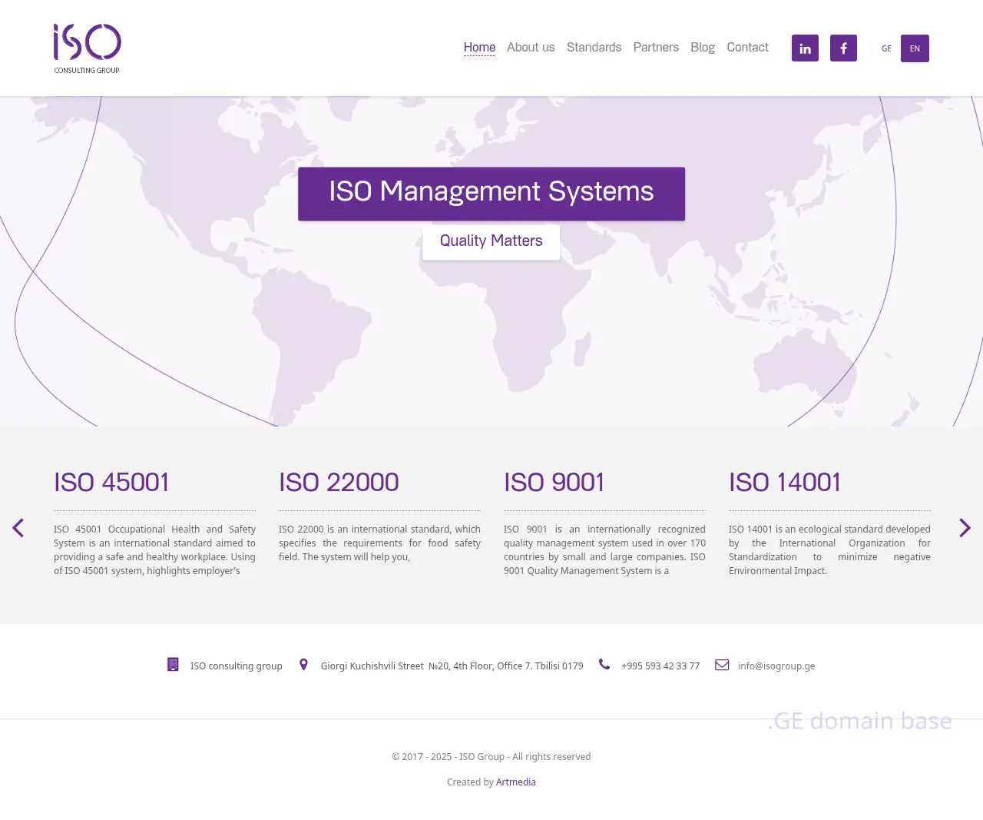
Task: Open the Facebook social icon
Action: pyautogui.click(x=843, y=48)
